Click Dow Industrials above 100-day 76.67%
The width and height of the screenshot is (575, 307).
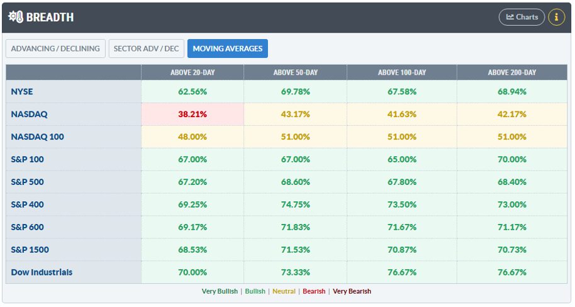pos(402,272)
